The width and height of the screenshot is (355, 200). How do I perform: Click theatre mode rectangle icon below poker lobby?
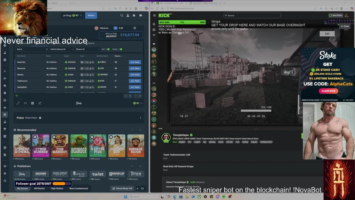click(x=25, y=103)
